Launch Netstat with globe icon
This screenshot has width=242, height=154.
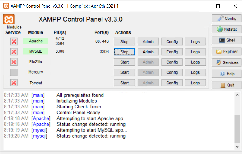point(226,29)
